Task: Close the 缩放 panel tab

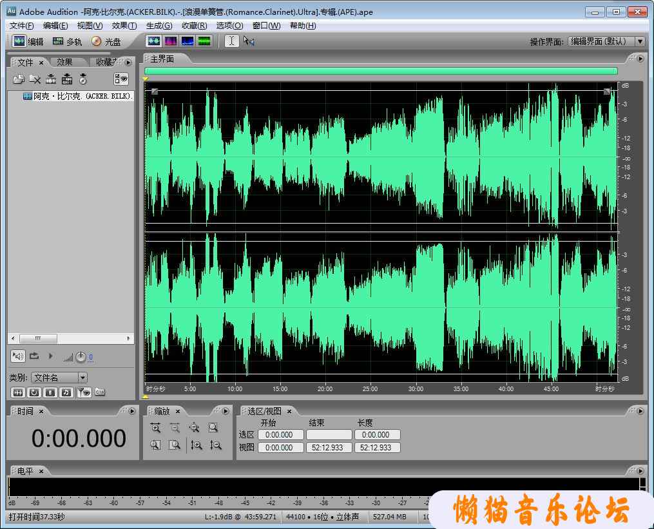Action: 178,411
